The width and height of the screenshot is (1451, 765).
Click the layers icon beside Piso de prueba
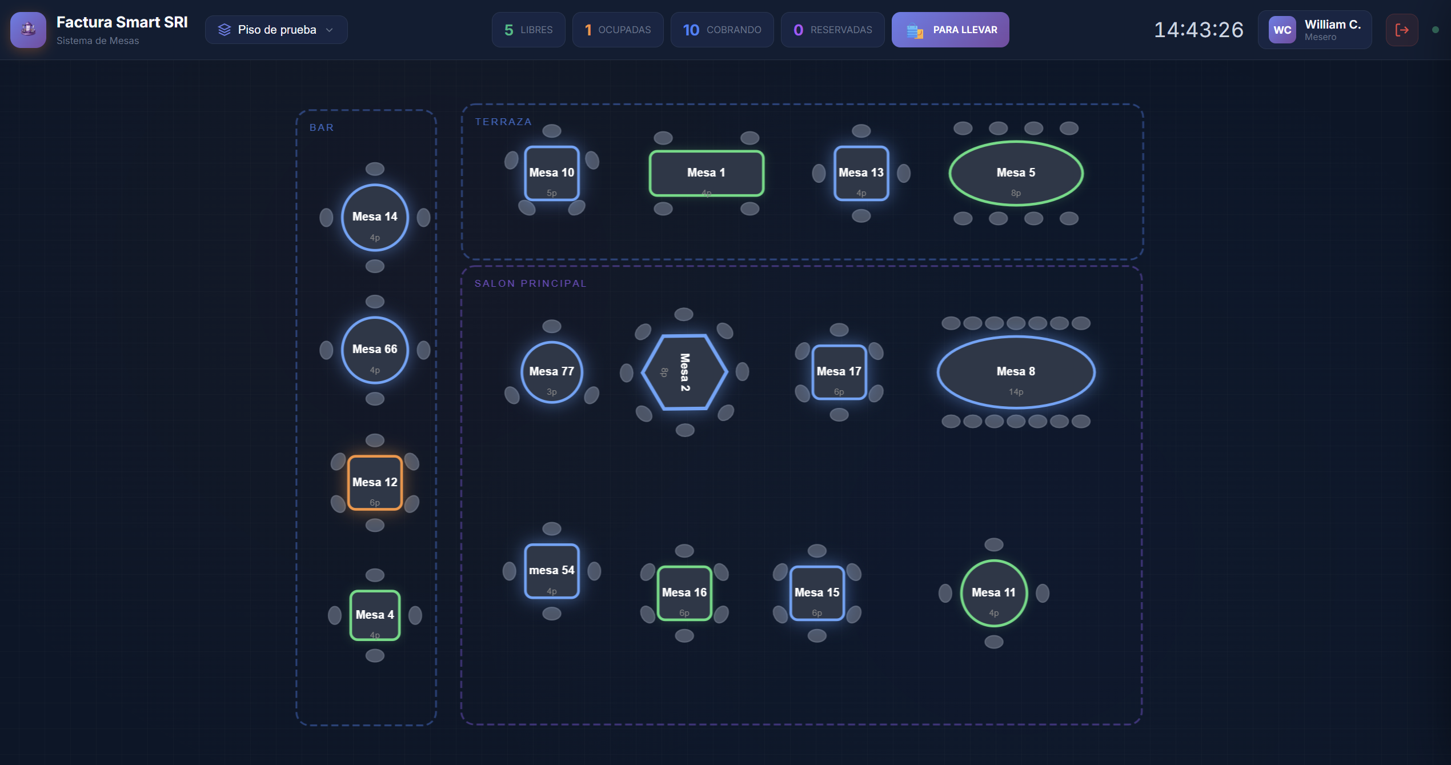point(225,30)
